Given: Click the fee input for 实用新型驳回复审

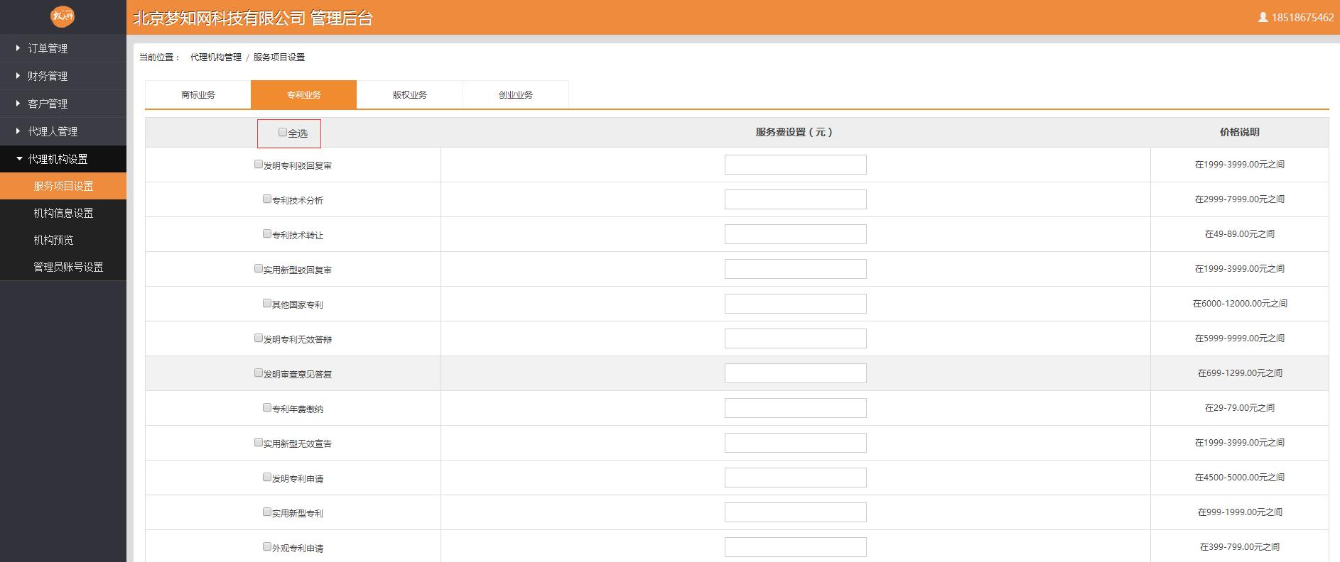Looking at the screenshot, I should coord(796,269).
